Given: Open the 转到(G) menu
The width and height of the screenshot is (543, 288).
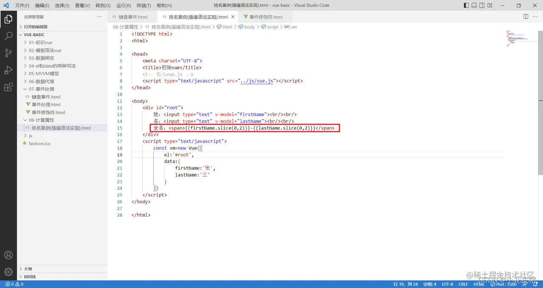Looking at the screenshot, I should tap(103, 6).
